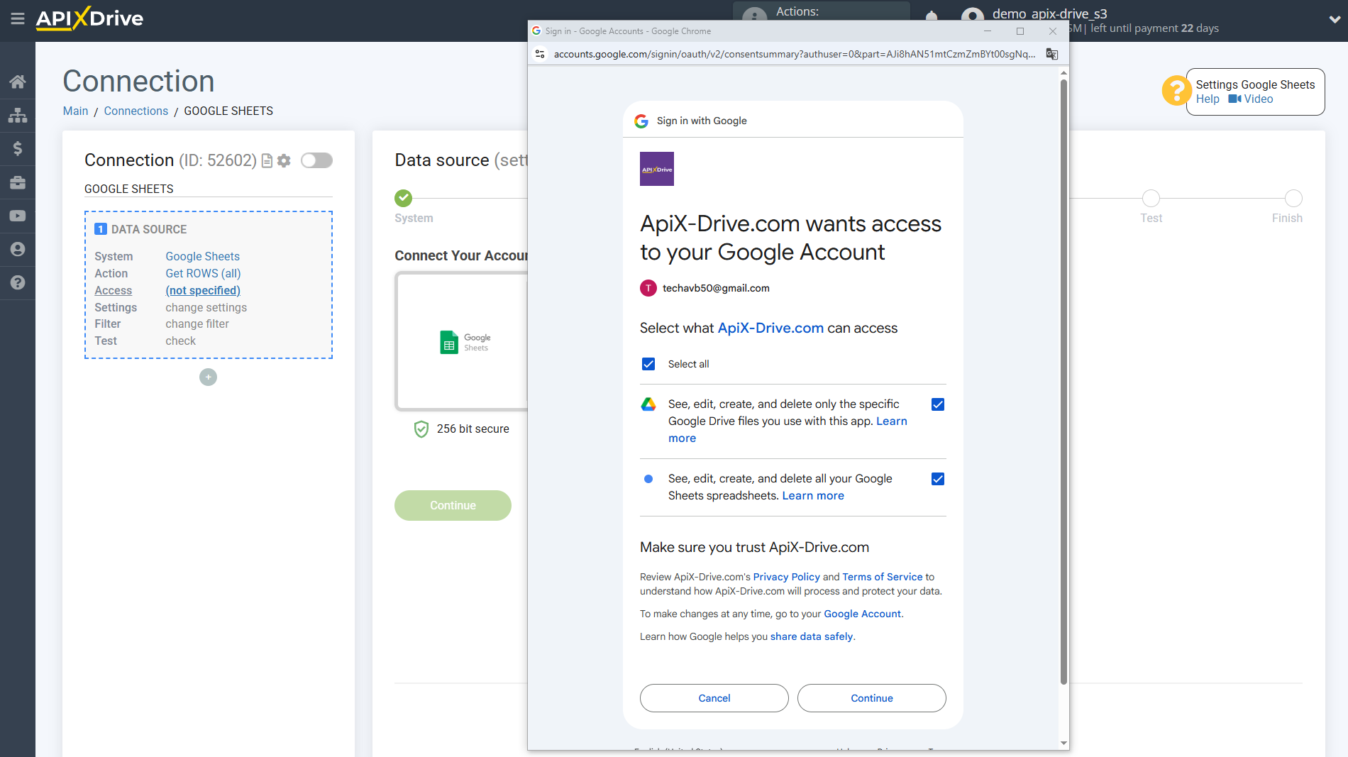This screenshot has width=1348, height=757.
Task: Click the plus button below the Data Source block
Action: click(x=208, y=377)
